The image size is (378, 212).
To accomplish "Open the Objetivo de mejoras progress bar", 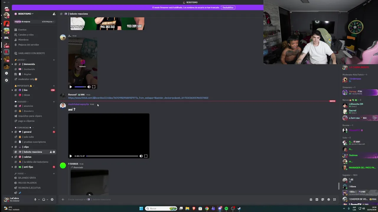I will pos(34,21).
